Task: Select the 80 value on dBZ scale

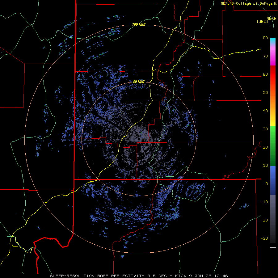Action: point(265,38)
